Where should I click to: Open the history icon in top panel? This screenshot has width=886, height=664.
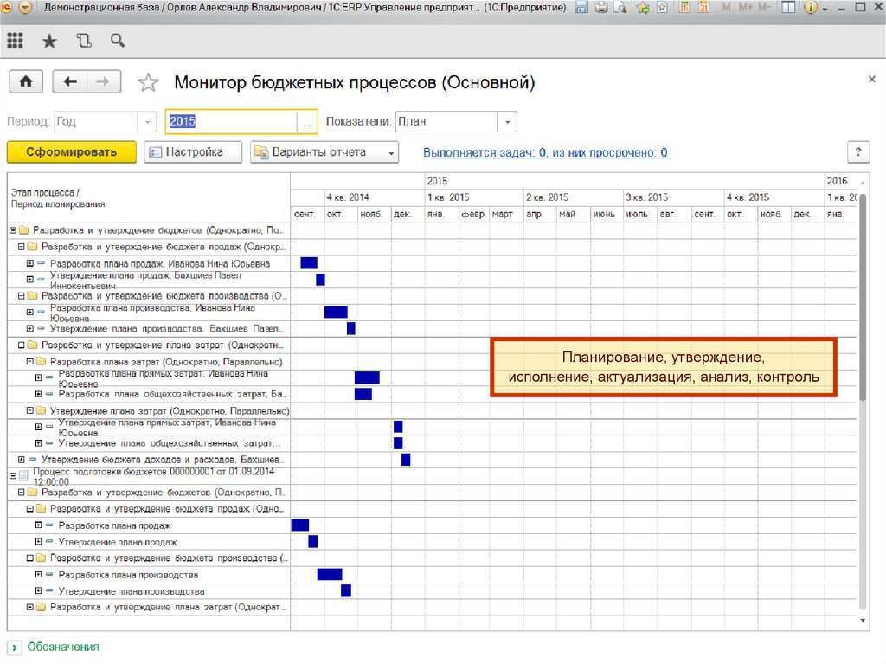coord(84,41)
